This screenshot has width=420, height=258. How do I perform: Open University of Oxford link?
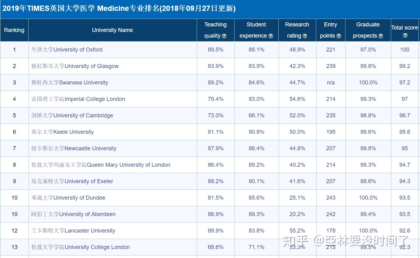click(x=67, y=50)
